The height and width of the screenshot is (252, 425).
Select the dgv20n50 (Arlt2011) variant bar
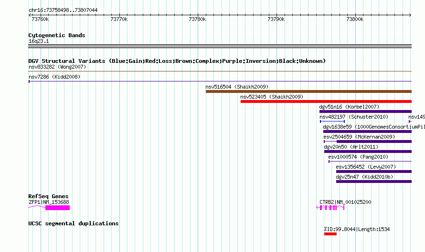click(368, 151)
